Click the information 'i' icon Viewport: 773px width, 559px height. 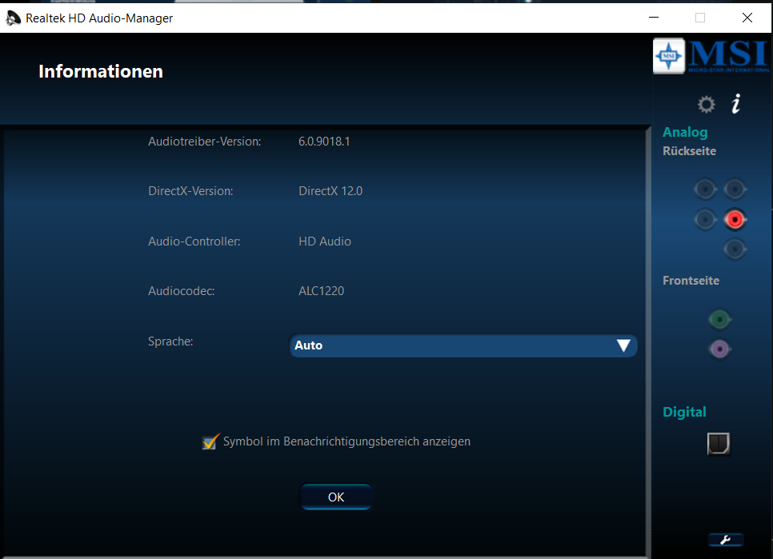tap(735, 103)
